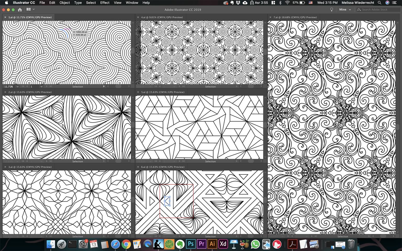
Task: Click the 11.71% zoom level field in 1.ai
Action: tap(9, 87)
